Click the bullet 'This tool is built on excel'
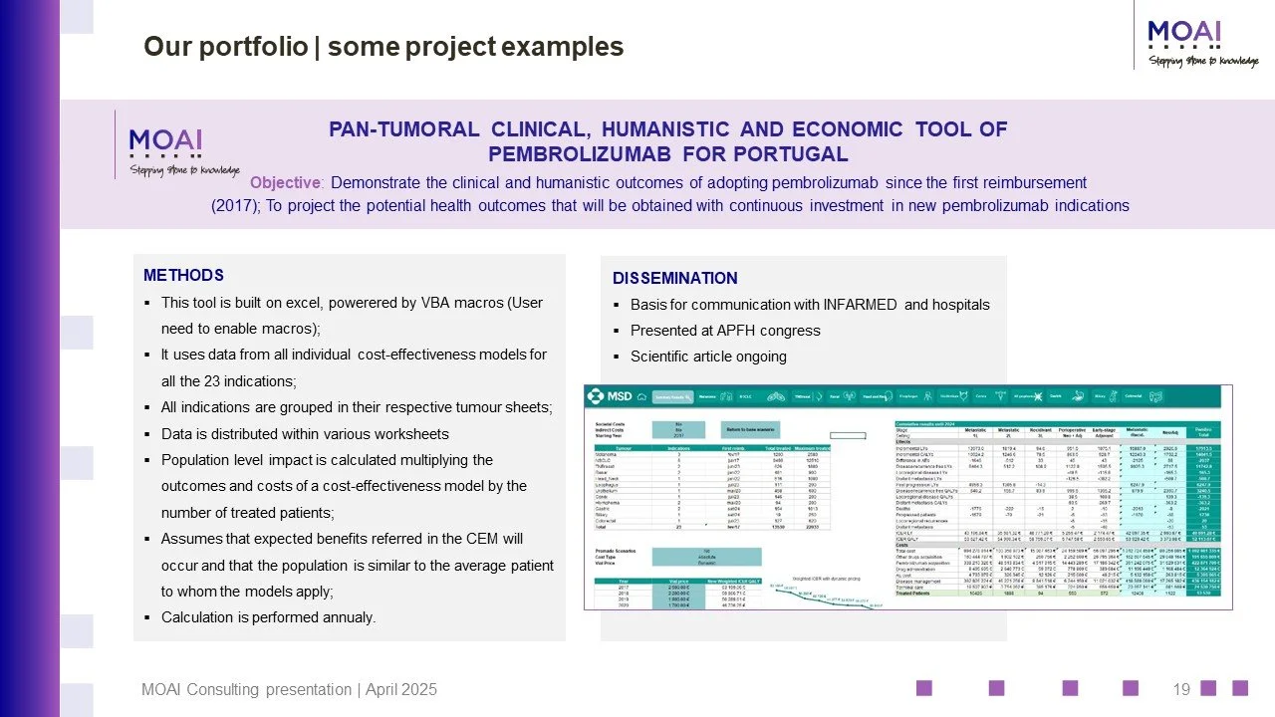 coord(352,315)
